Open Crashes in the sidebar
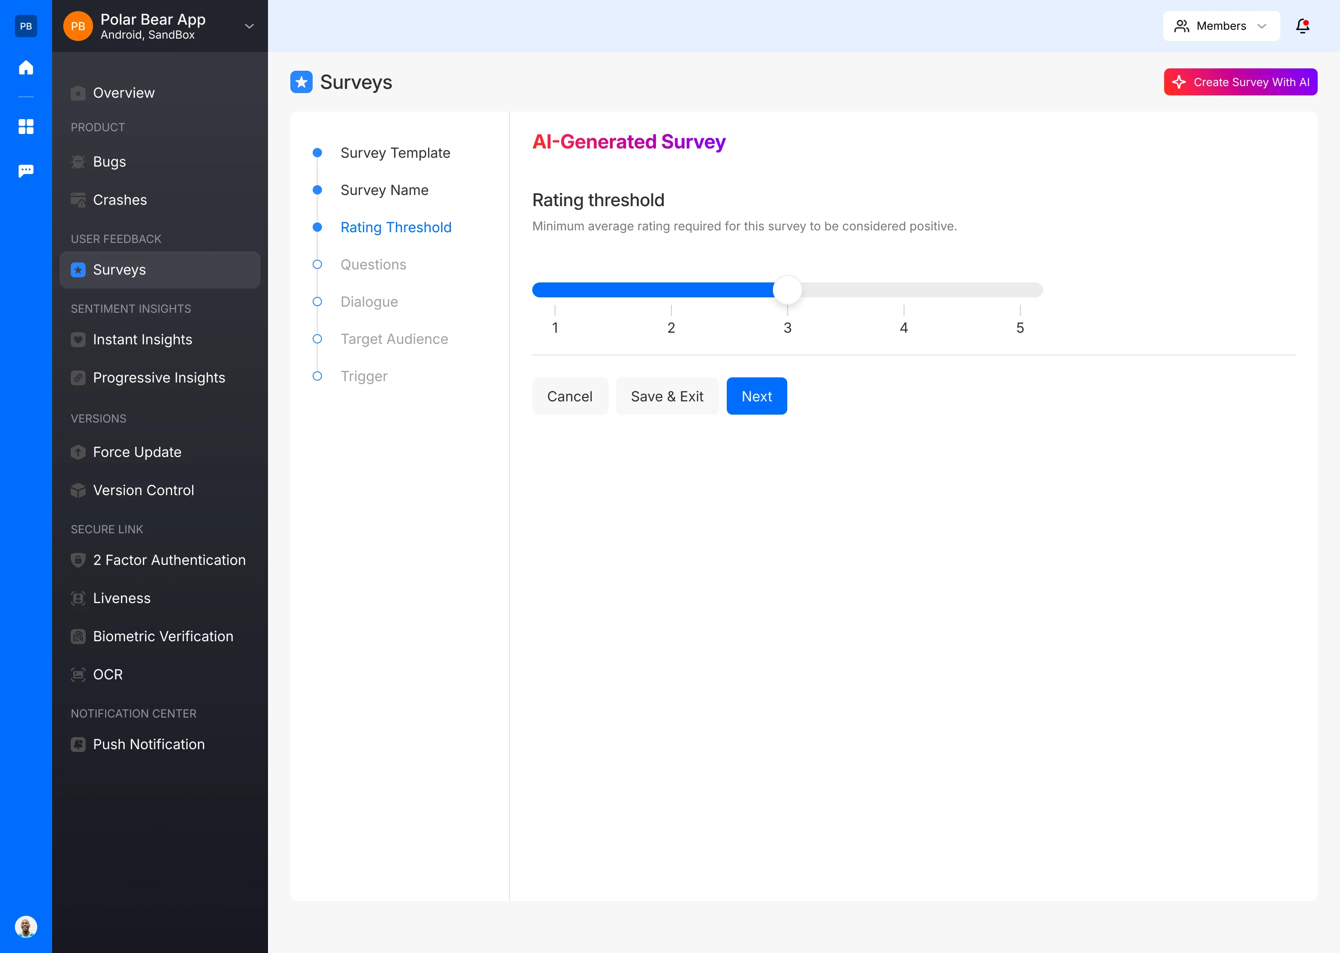This screenshot has width=1340, height=953. pos(120,200)
